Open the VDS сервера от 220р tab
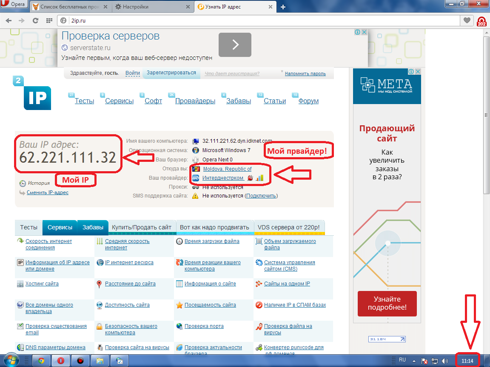 [x=289, y=228]
